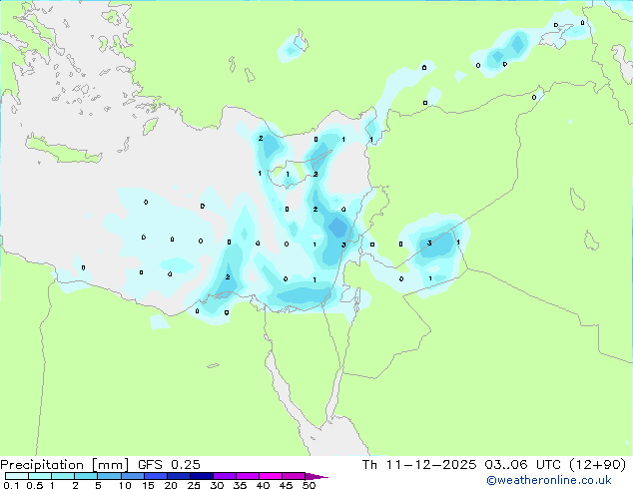Click the weatheronline.co.uk copyright link
Viewport: 633px width, 489px height.
549,480
